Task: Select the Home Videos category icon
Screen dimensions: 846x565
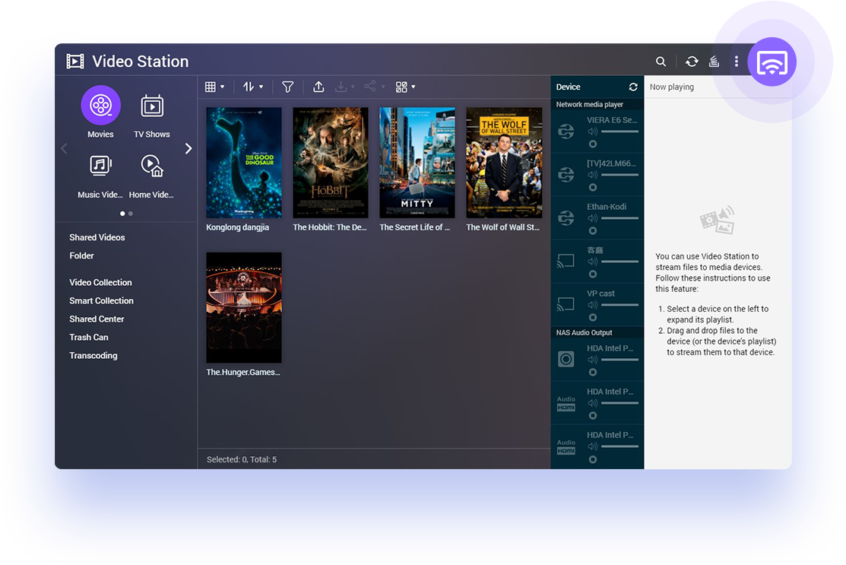Action: tap(152, 166)
